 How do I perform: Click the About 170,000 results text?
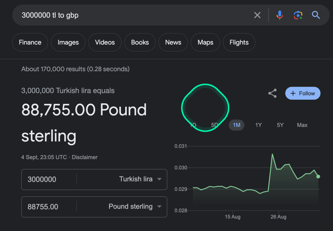pyautogui.click(x=75, y=69)
